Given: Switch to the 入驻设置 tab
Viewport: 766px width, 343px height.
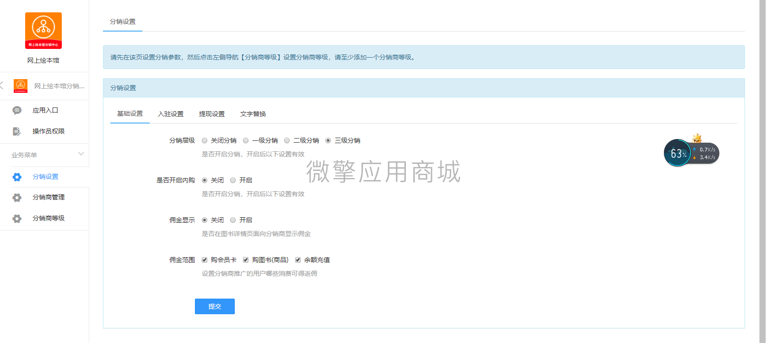Looking at the screenshot, I should [x=171, y=114].
